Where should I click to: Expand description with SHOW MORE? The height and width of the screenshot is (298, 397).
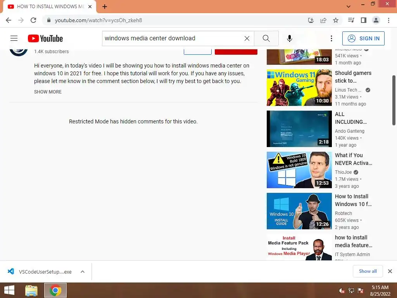(x=48, y=92)
